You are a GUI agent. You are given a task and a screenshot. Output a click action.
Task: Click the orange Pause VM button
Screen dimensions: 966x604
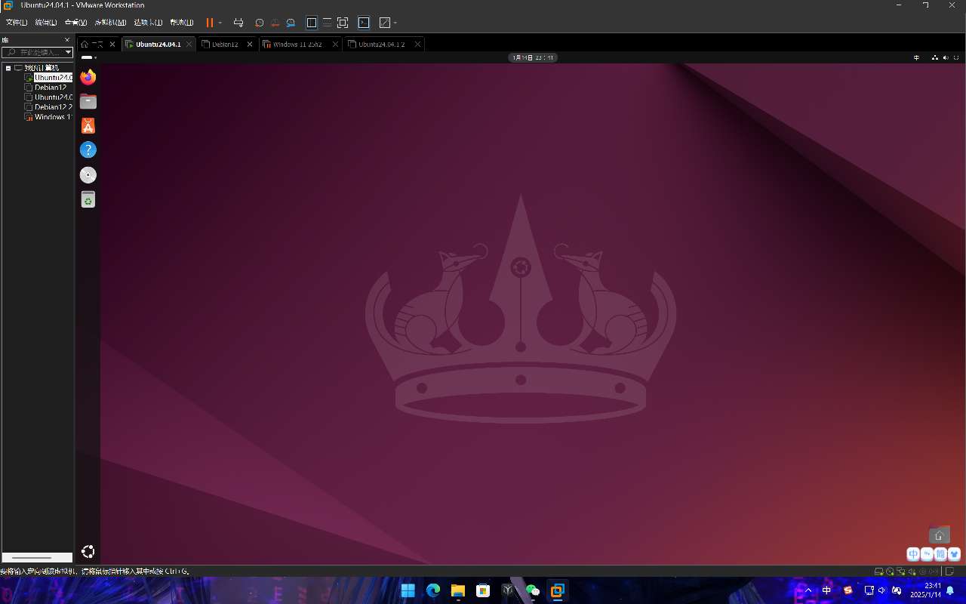[210, 23]
